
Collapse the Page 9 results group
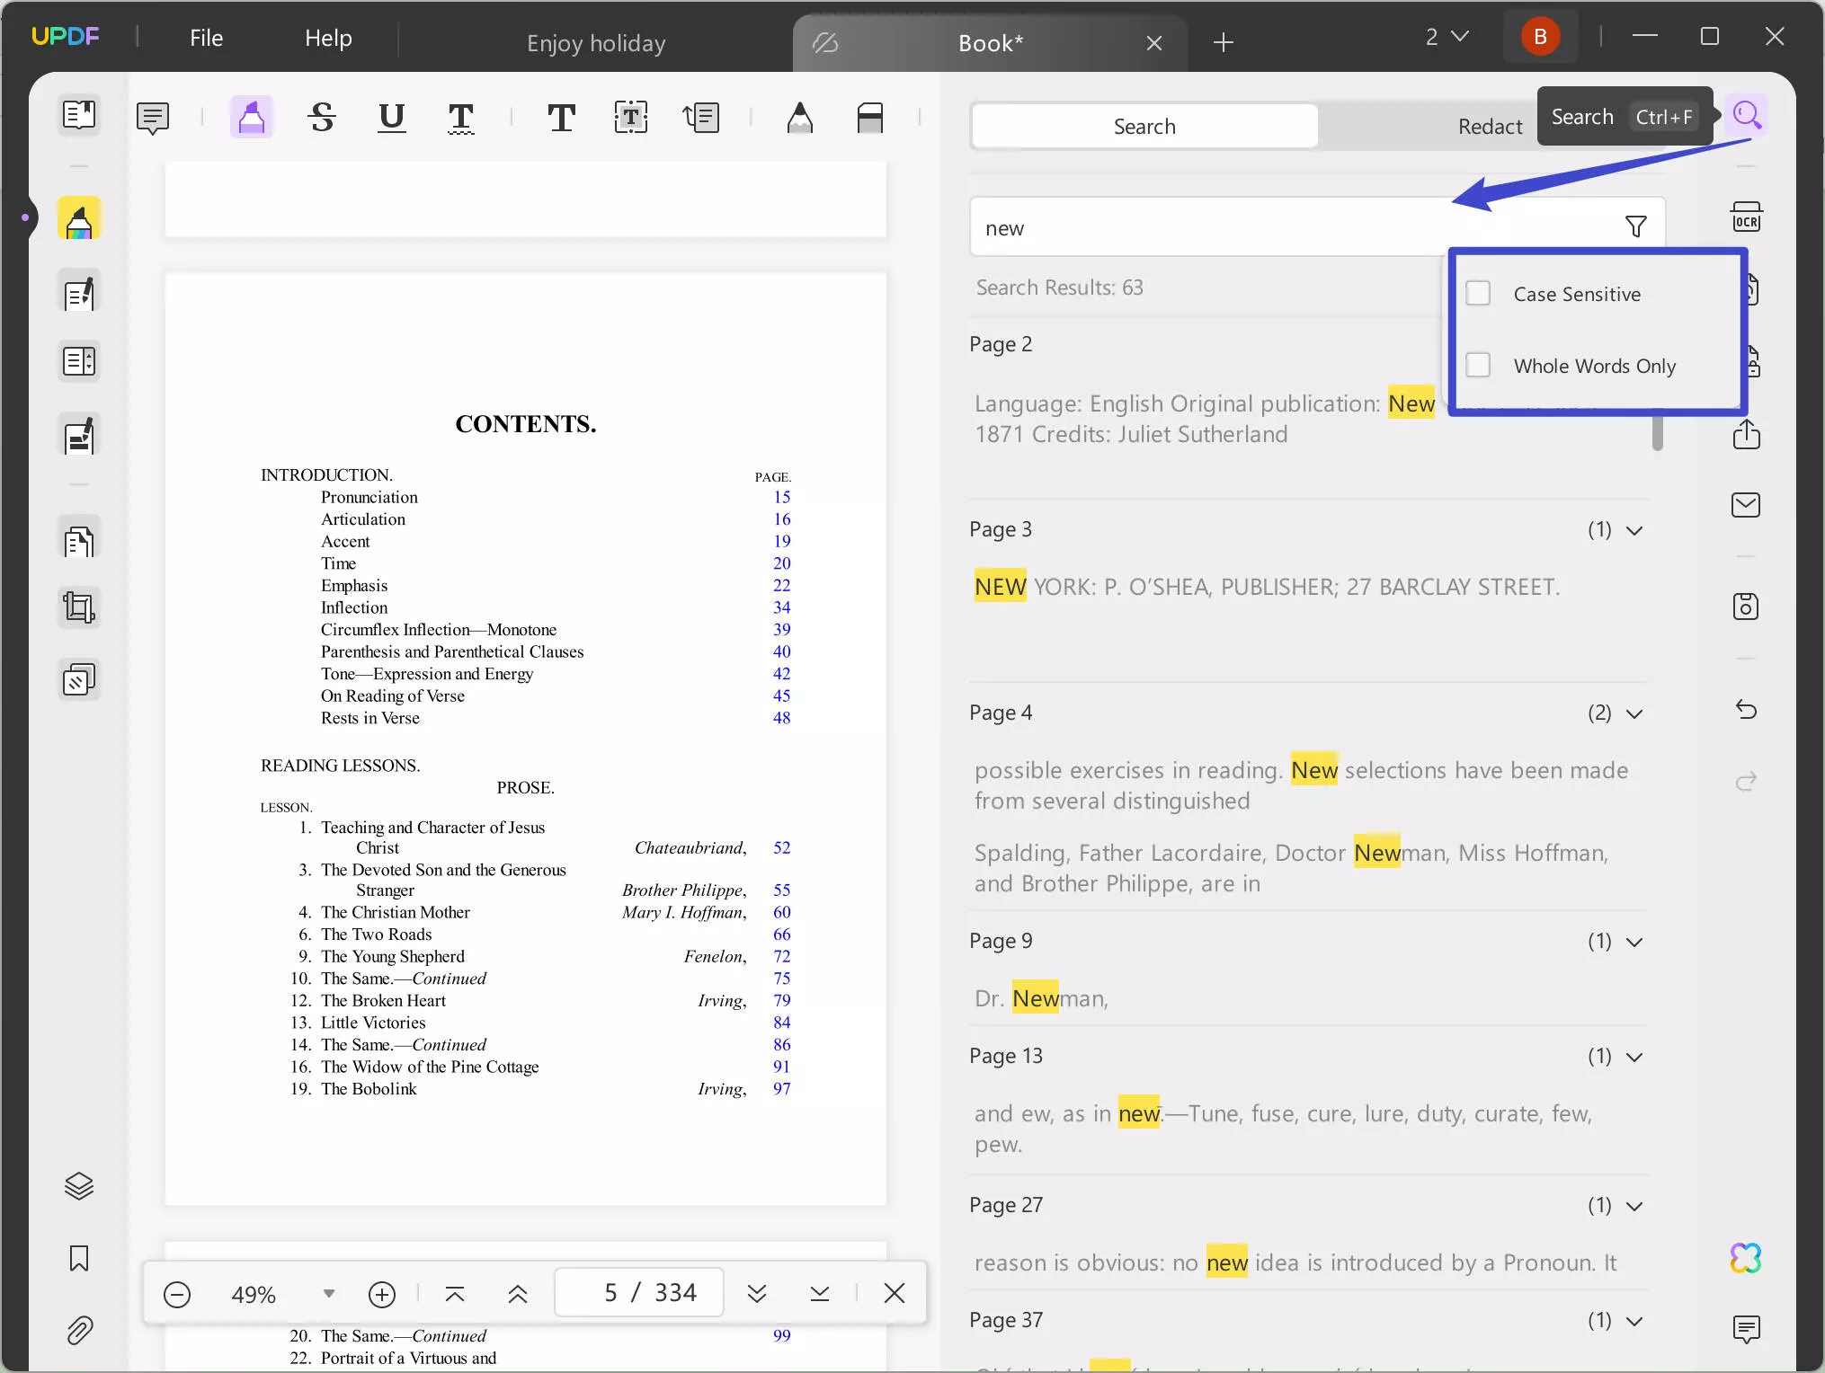(1634, 942)
